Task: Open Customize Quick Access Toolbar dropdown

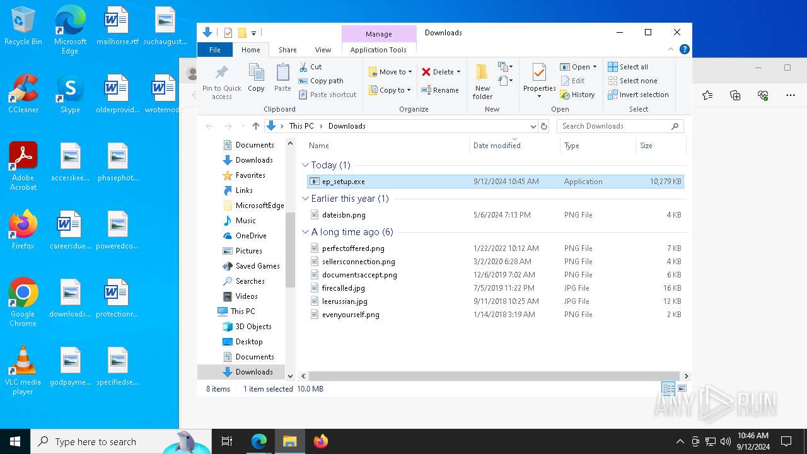Action: [254, 33]
